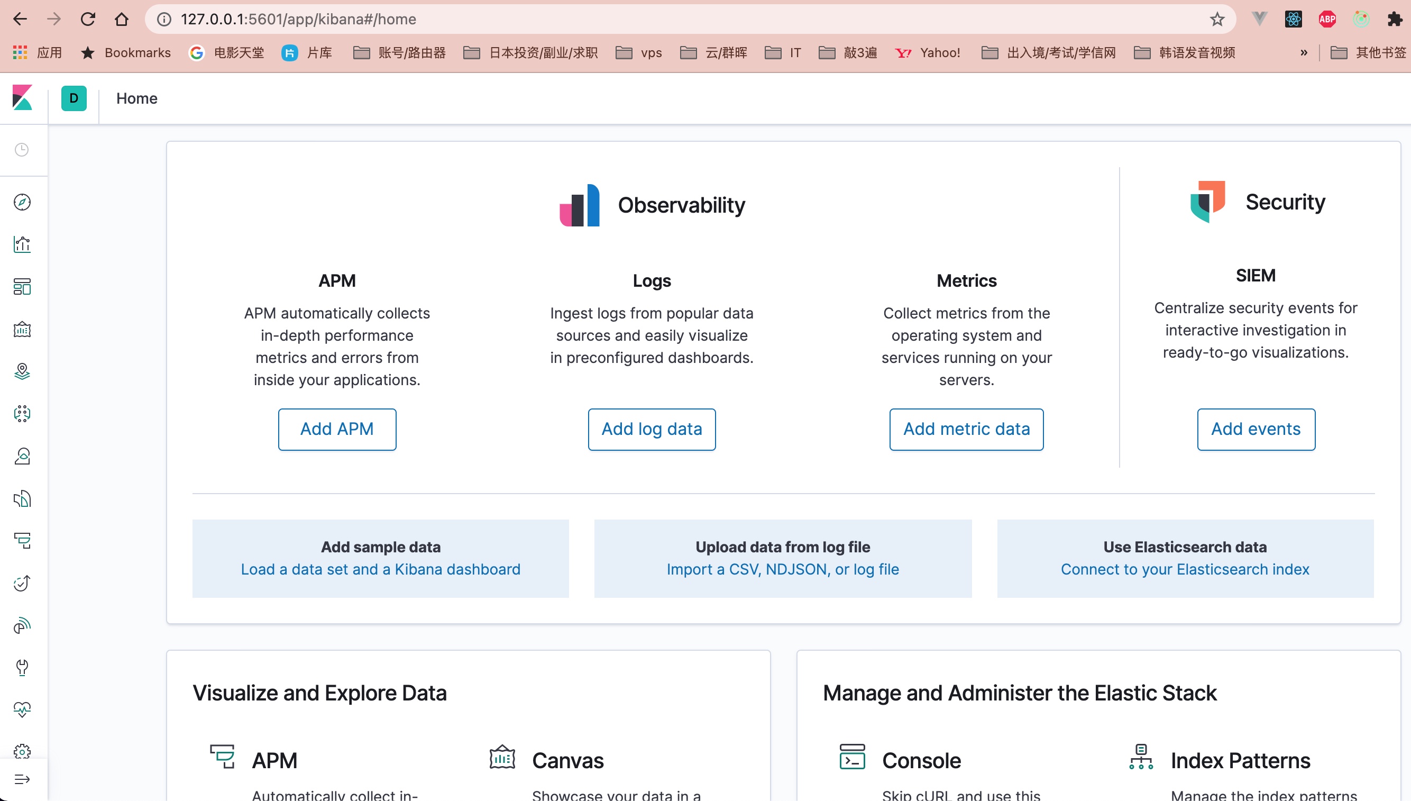
Task: Click the Add log data button
Action: point(652,429)
